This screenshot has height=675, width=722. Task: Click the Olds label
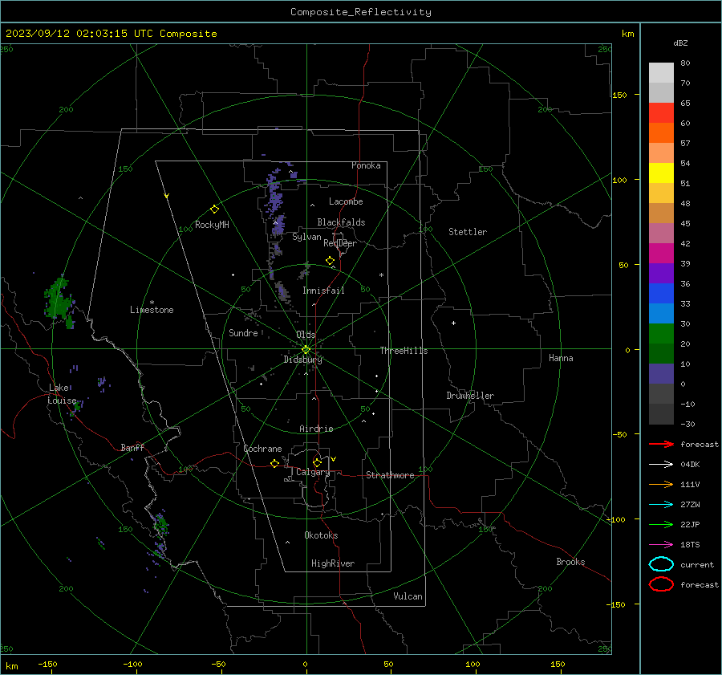tap(306, 335)
